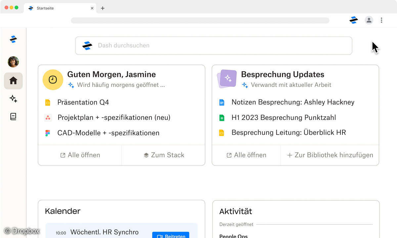Open Besprechung Leitung: Überblick HR
Image resolution: width=397 pixels, height=238 pixels.
288,133
